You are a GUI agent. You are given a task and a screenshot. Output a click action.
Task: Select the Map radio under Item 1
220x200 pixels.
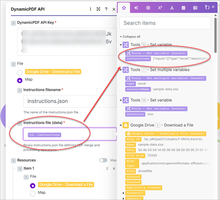pos(33,193)
